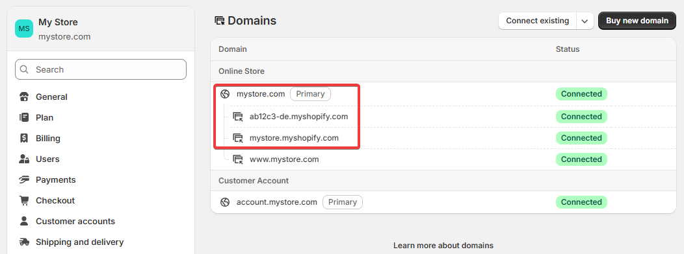Screen dimensions: 684x254
Task: Click the Primary badge next to mystore.com
Action: click(x=310, y=94)
